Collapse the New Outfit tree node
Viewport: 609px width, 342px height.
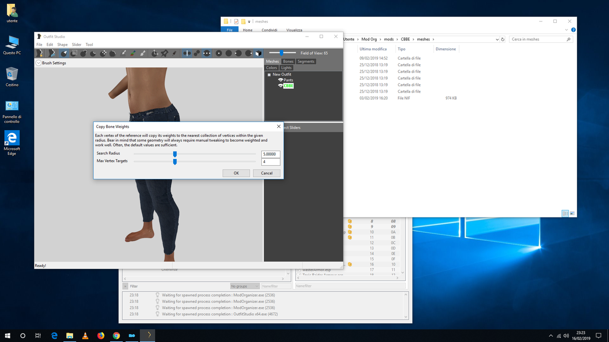(x=269, y=75)
